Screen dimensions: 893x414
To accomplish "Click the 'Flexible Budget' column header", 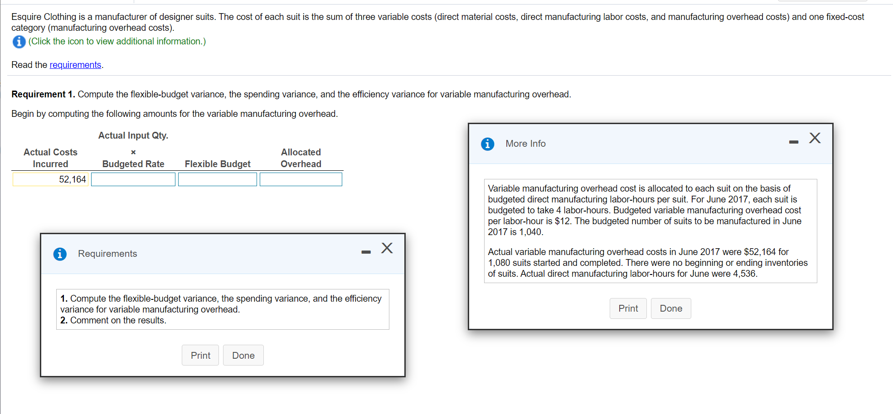I will [218, 164].
